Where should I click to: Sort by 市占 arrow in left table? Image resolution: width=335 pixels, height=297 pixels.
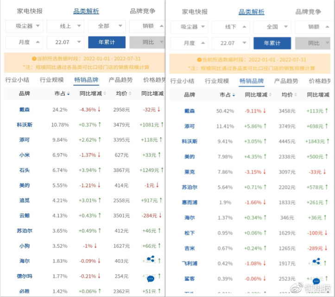coord(69,93)
